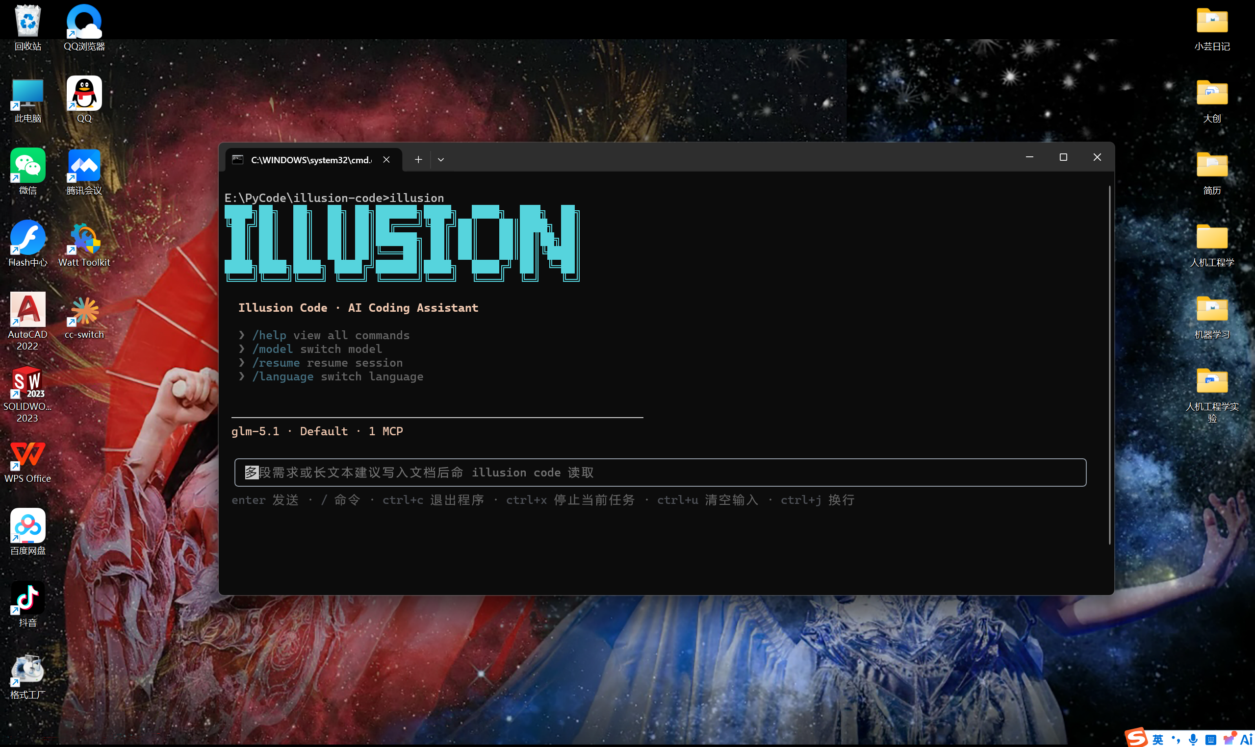Launch 抖音 desktop shortcut
This screenshot has height=747, width=1255.
tap(27, 604)
